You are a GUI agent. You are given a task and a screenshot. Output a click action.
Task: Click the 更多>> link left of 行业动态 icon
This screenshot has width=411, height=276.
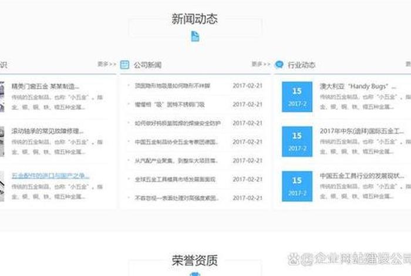click(x=261, y=64)
